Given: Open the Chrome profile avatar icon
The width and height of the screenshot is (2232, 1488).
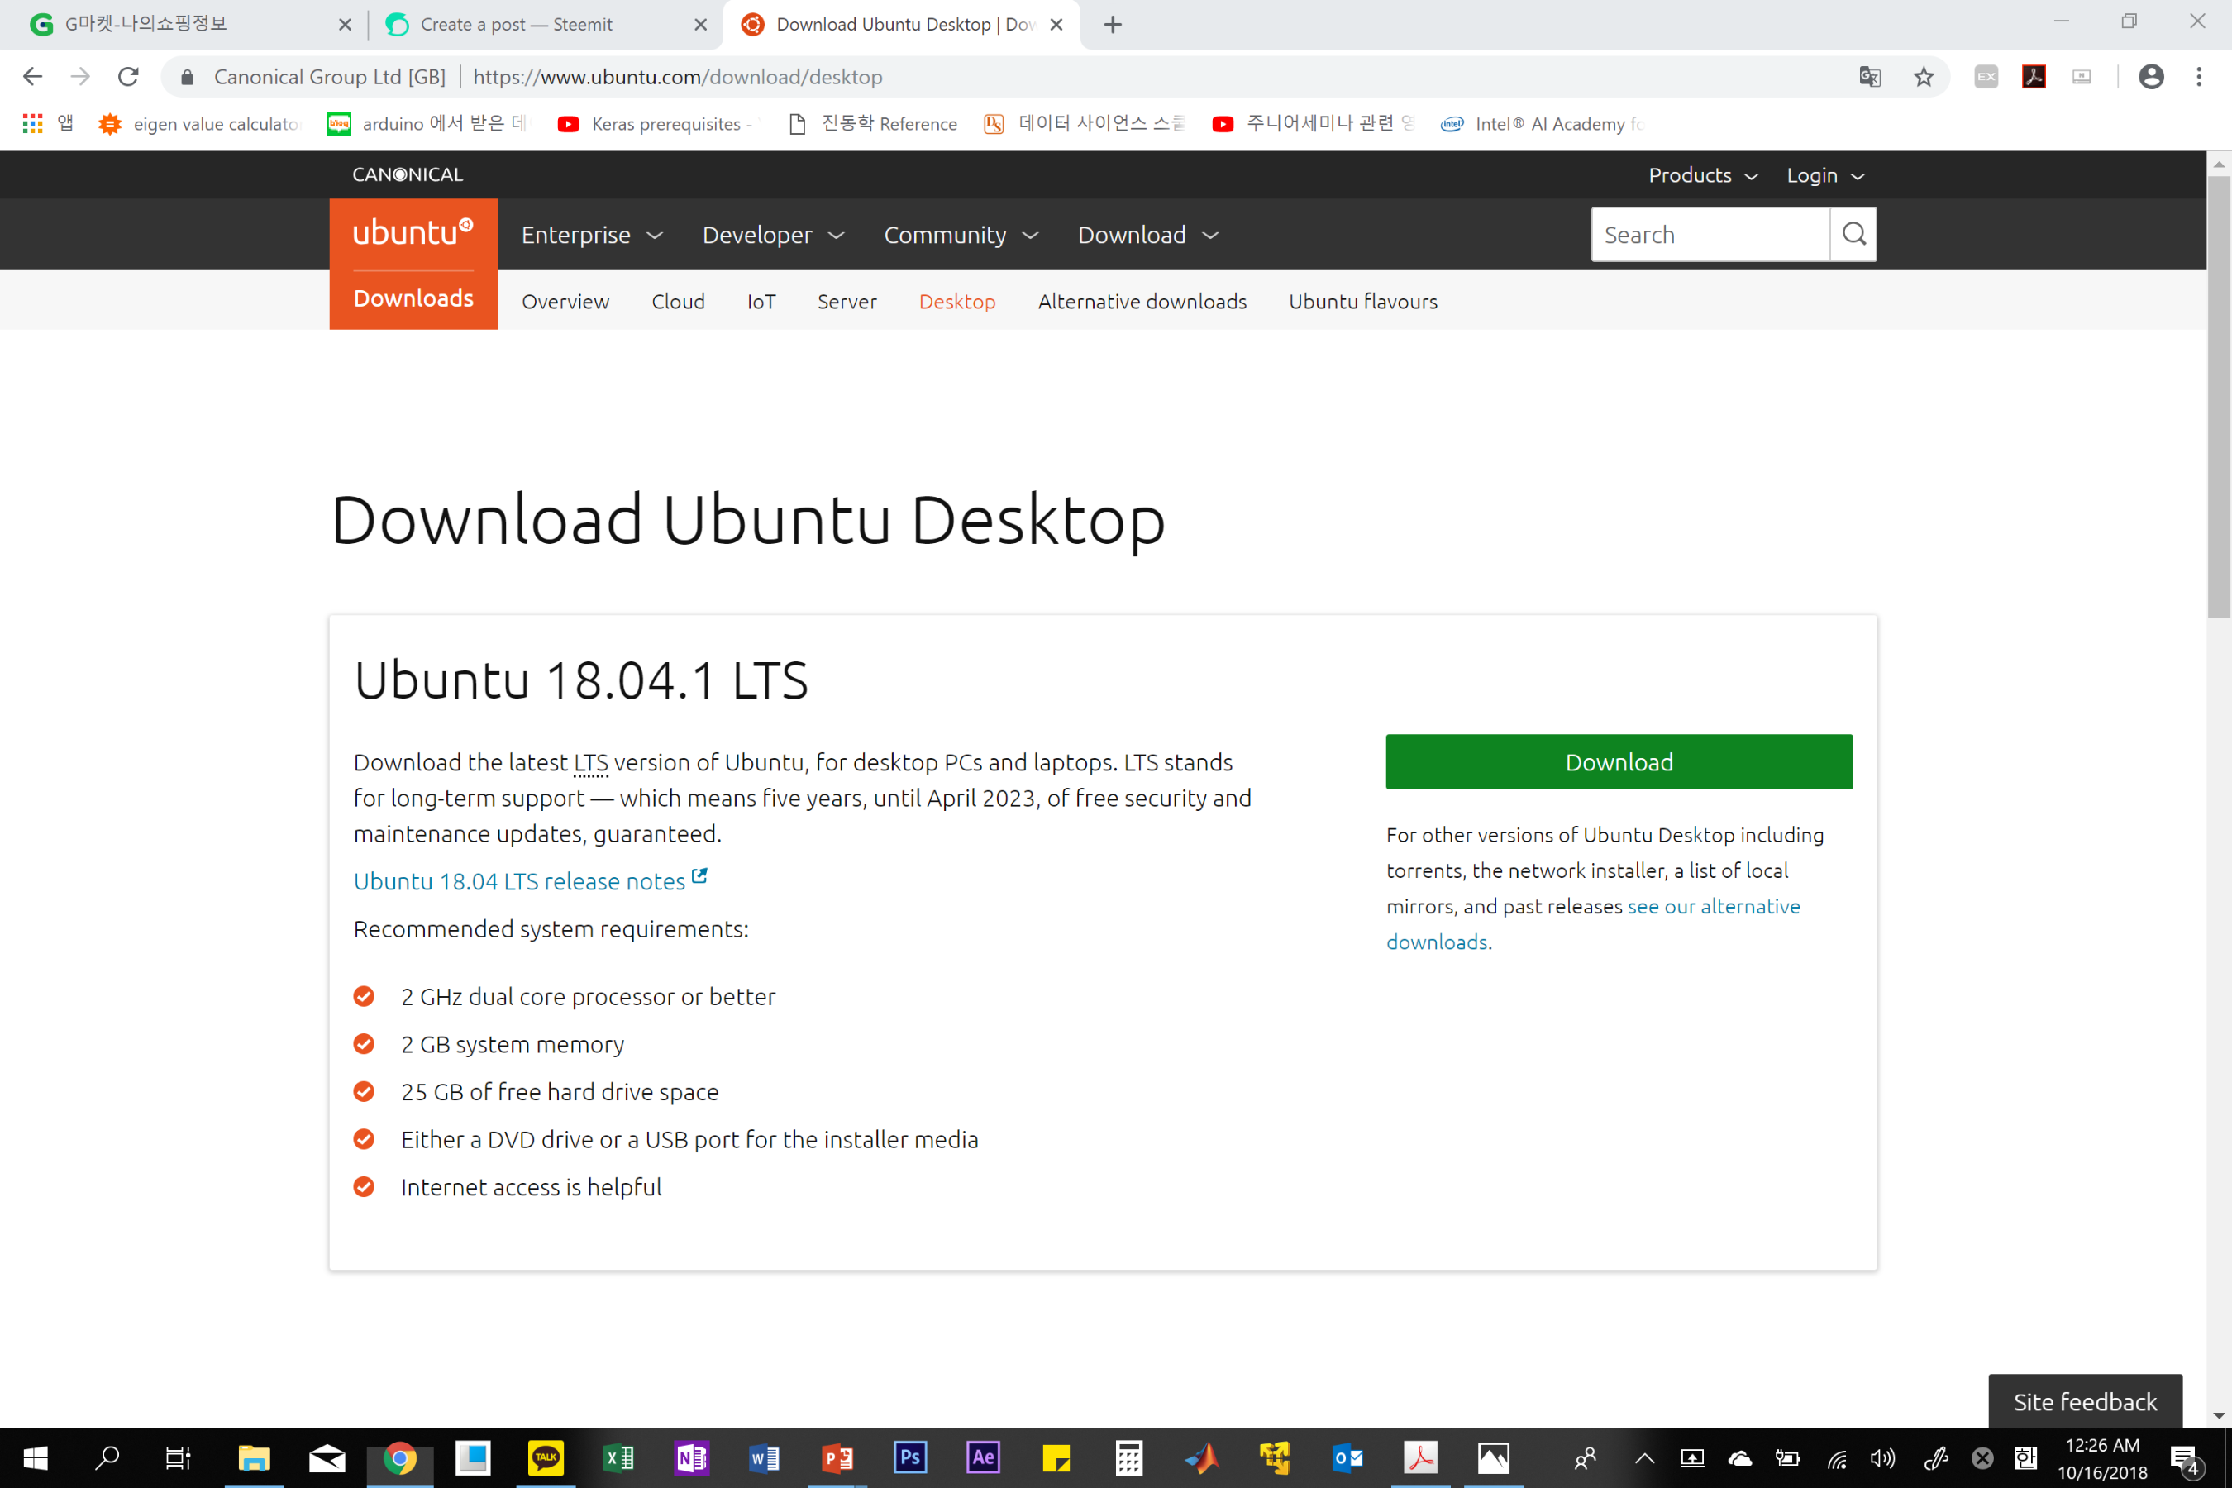Looking at the screenshot, I should tap(2150, 77).
